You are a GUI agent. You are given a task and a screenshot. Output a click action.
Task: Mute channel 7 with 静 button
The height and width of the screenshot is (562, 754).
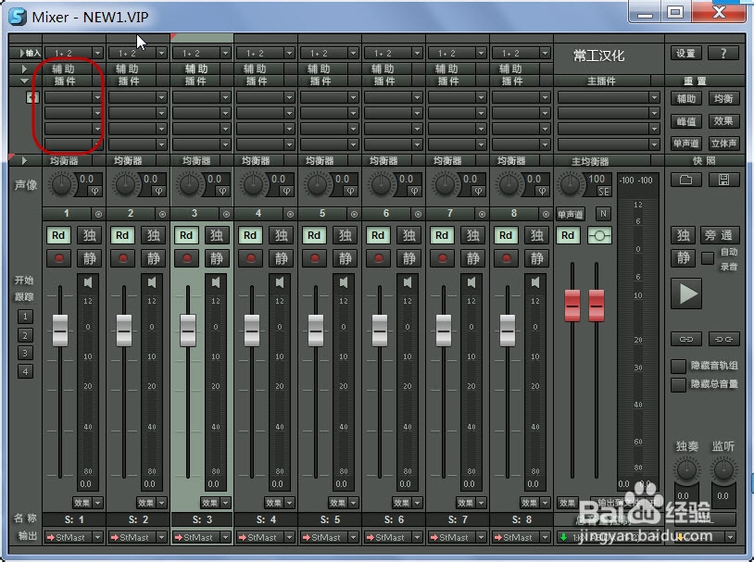tap(472, 258)
